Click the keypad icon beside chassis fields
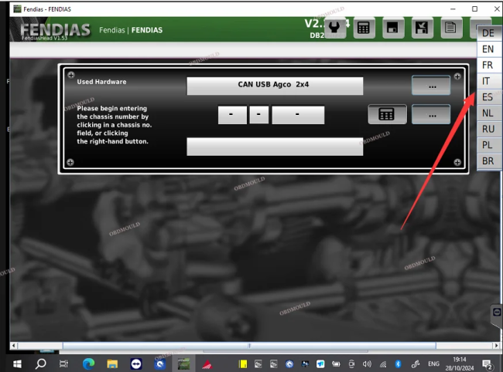This screenshot has width=503, height=372. pos(387,114)
